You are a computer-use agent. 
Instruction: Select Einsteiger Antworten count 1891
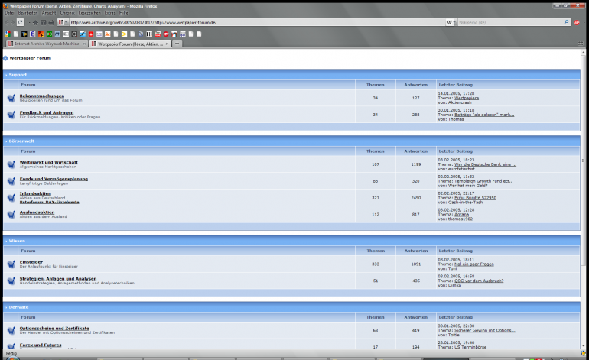pyautogui.click(x=416, y=264)
